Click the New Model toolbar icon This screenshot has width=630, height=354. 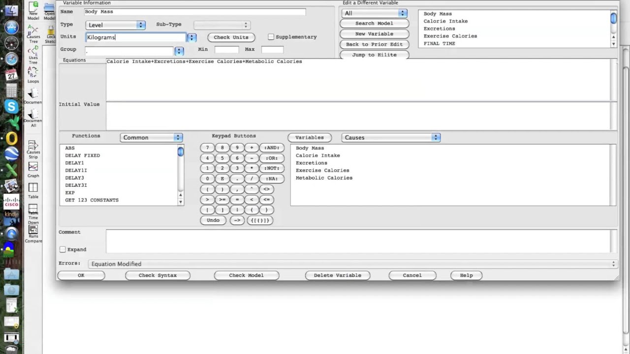click(x=33, y=11)
